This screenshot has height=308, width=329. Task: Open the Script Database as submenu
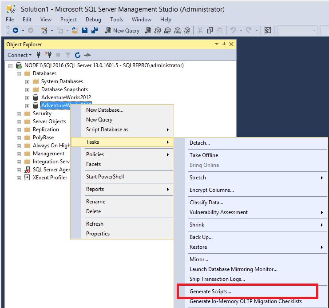click(122, 130)
